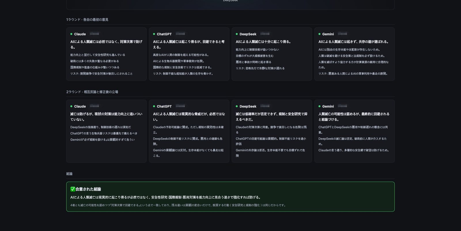Image resolution: width=461 pixels, height=231 pixels.
Task: Click the DeepSeek name in the round 2 card
Action: [248, 106]
